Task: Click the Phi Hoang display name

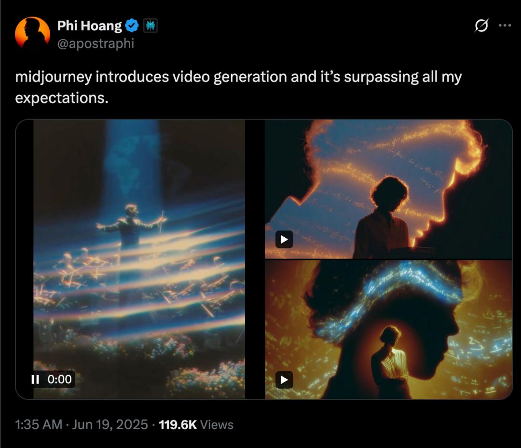Action: (x=89, y=26)
